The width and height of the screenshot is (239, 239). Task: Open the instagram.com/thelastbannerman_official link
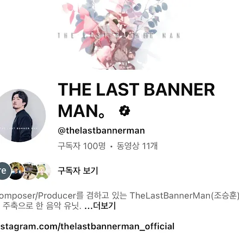tap(87, 226)
